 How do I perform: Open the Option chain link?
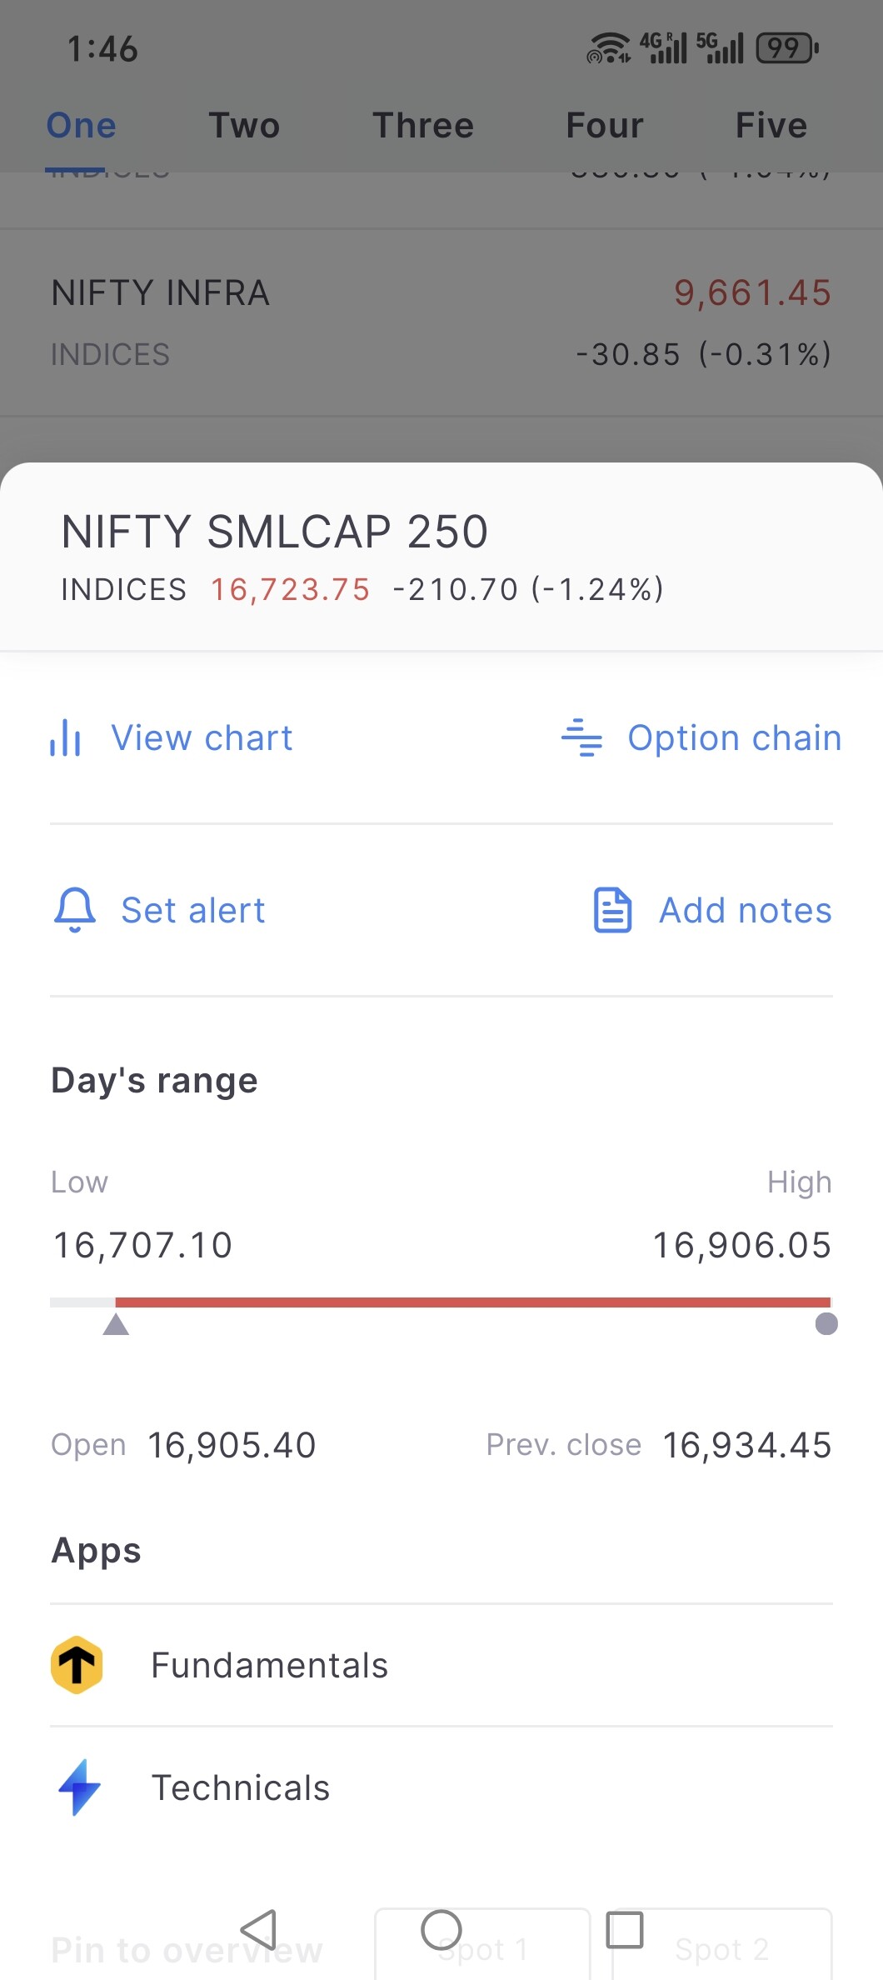(x=734, y=738)
